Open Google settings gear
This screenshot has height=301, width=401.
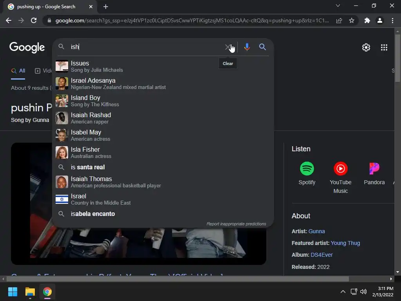pyautogui.click(x=366, y=47)
